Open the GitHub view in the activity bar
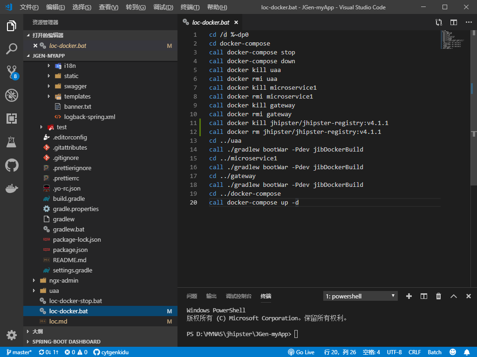The height and width of the screenshot is (357, 477). coord(12,165)
